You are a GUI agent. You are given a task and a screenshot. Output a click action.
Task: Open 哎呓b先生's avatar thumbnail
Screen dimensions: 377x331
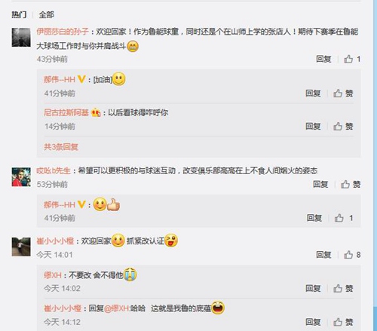(x=21, y=177)
